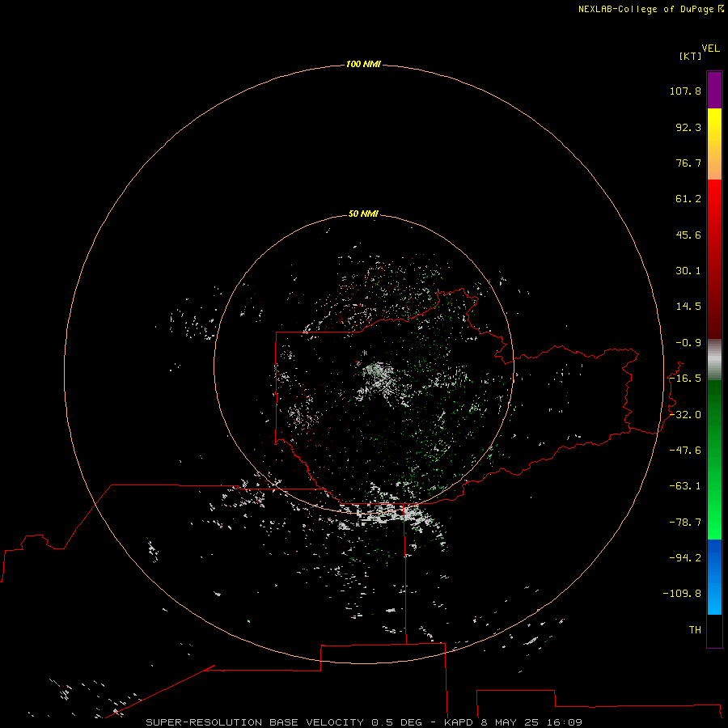
Task: Pick the purple segment of the color bar
Action: click(x=714, y=90)
